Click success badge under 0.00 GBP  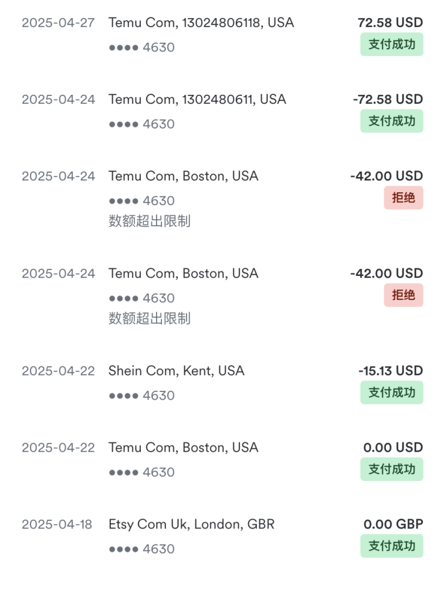tap(391, 546)
